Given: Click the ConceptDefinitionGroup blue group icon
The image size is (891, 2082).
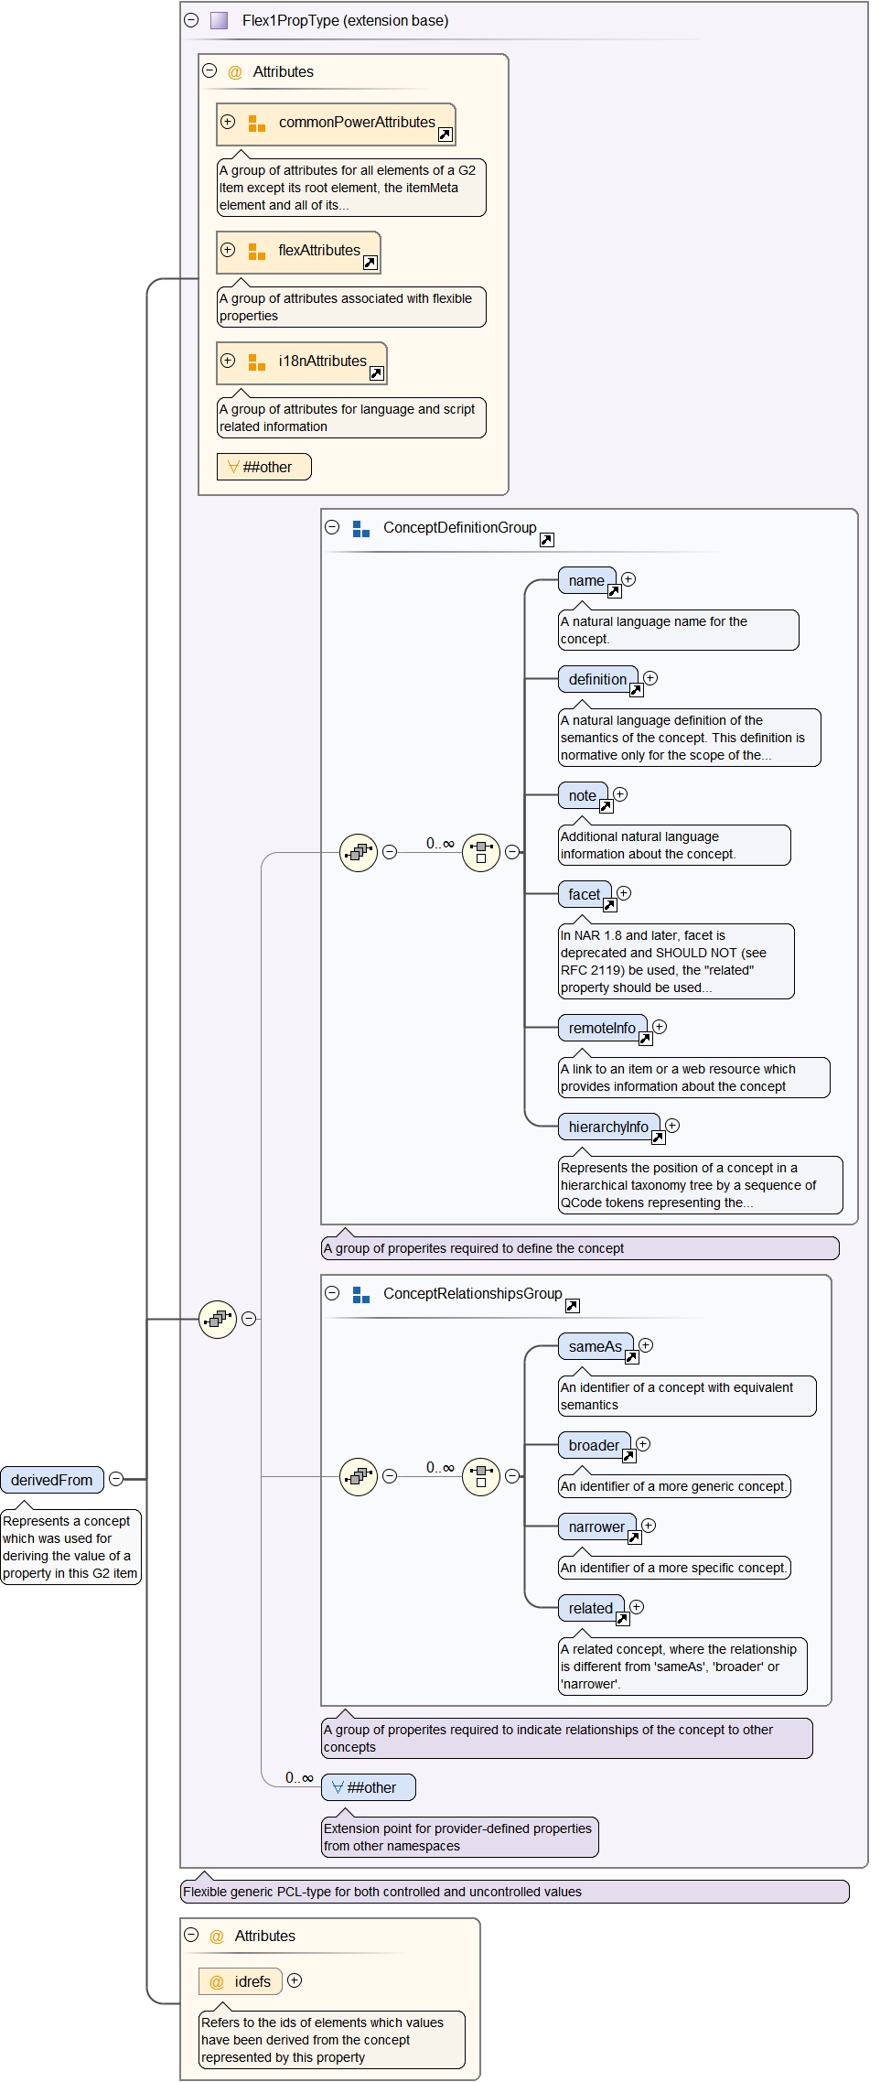Looking at the screenshot, I should [x=361, y=529].
